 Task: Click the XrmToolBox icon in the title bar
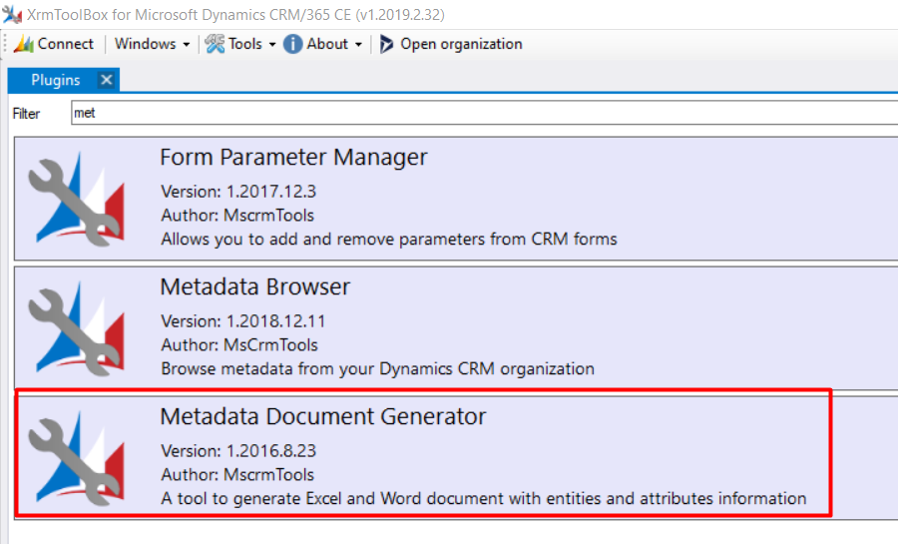pos(12,14)
